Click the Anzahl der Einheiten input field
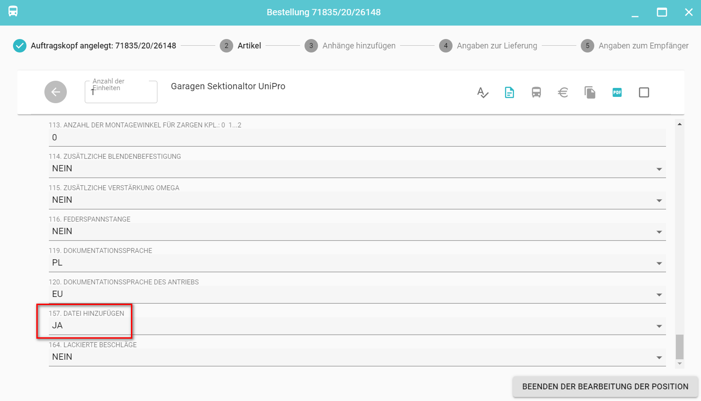This screenshot has height=401, width=701. pyautogui.click(x=121, y=92)
